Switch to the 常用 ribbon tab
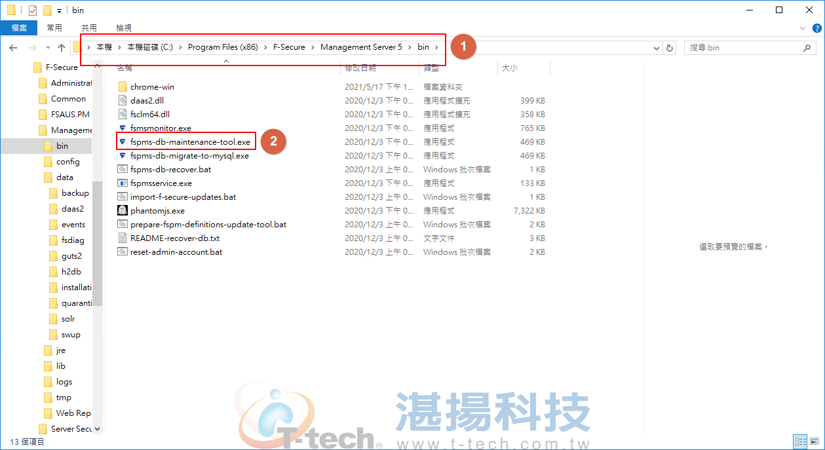Image resolution: width=825 pixels, height=450 pixels. coord(54,28)
